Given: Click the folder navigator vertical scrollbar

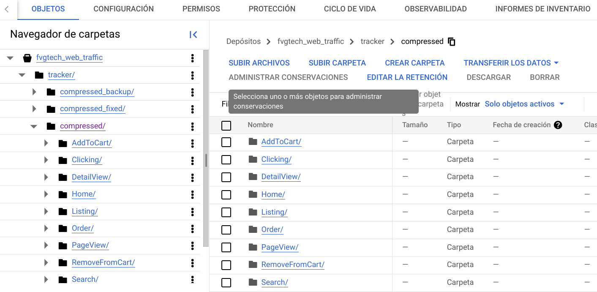Looking at the screenshot, I should 206,148.
